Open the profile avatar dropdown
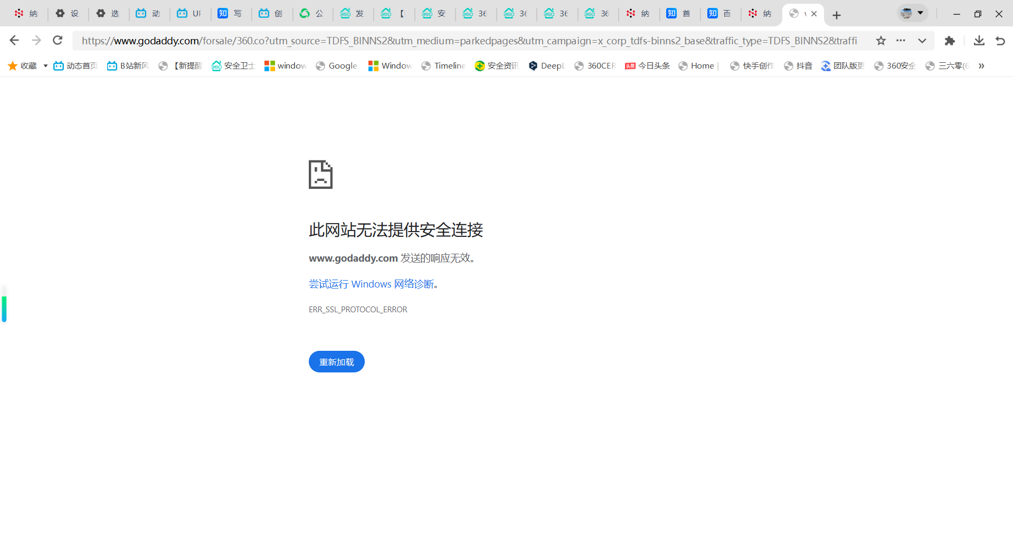The image size is (1013, 537). coord(912,13)
